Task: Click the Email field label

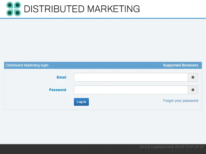Action: click(61, 77)
